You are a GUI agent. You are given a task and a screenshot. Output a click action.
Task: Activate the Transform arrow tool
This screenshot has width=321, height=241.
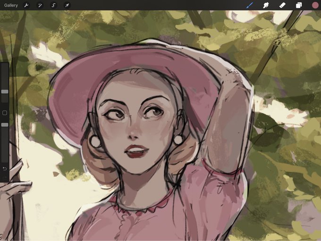pos(67,5)
